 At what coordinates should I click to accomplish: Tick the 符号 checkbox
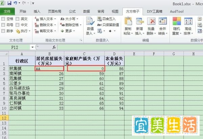[x=3, y=25]
